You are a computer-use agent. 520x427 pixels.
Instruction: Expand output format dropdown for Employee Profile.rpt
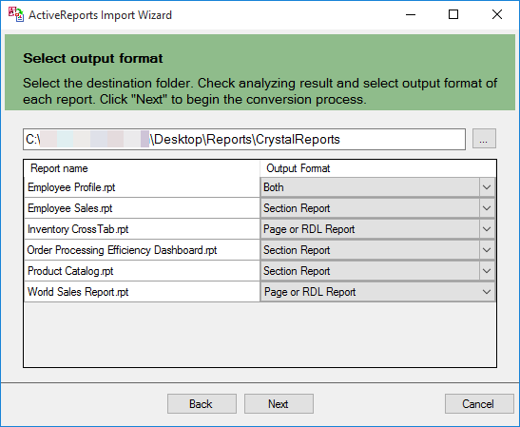pyautogui.click(x=487, y=187)
